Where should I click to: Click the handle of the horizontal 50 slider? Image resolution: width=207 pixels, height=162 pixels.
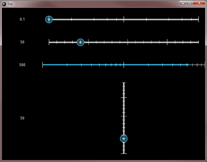coord(80,42)
